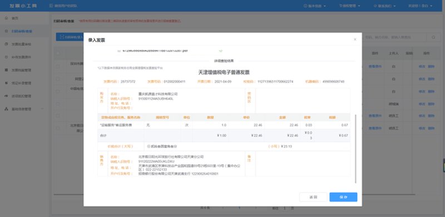Click the 上传人 column header
This screenshot has width=445, height=217.
(x=393, y=53)
